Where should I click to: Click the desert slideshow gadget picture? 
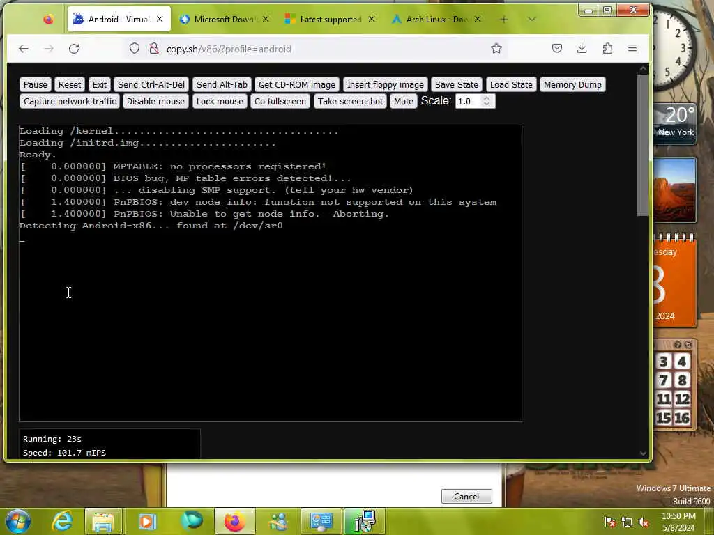(x=675, y=190)
